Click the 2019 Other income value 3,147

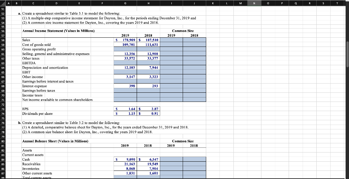(x=125, y=77)
